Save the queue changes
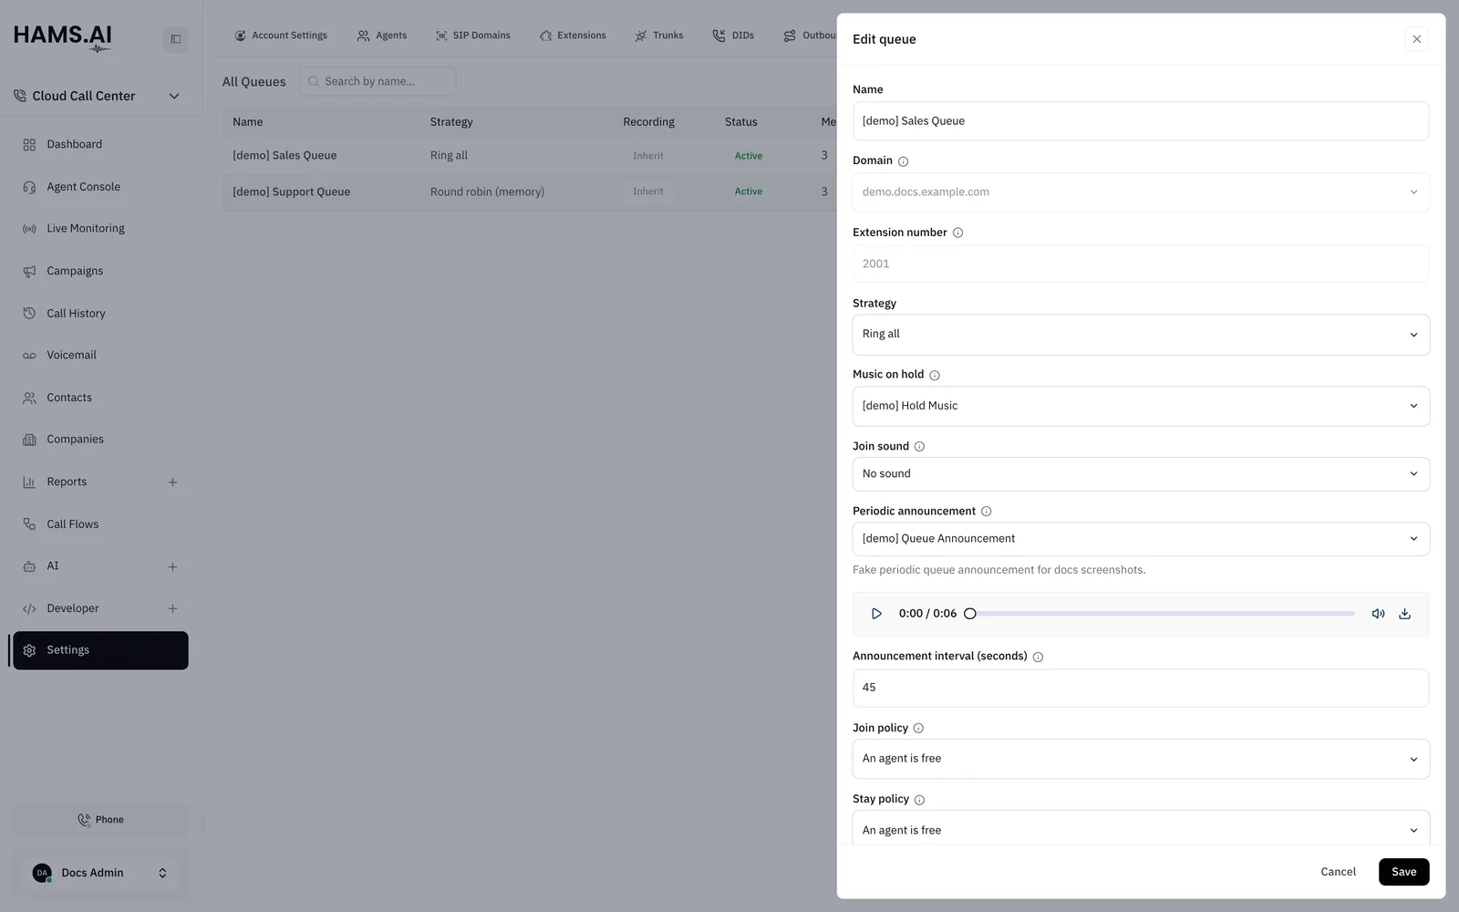Image resolution: width=1459 pixels, height=912 pixels. [x=1403, y=872]
